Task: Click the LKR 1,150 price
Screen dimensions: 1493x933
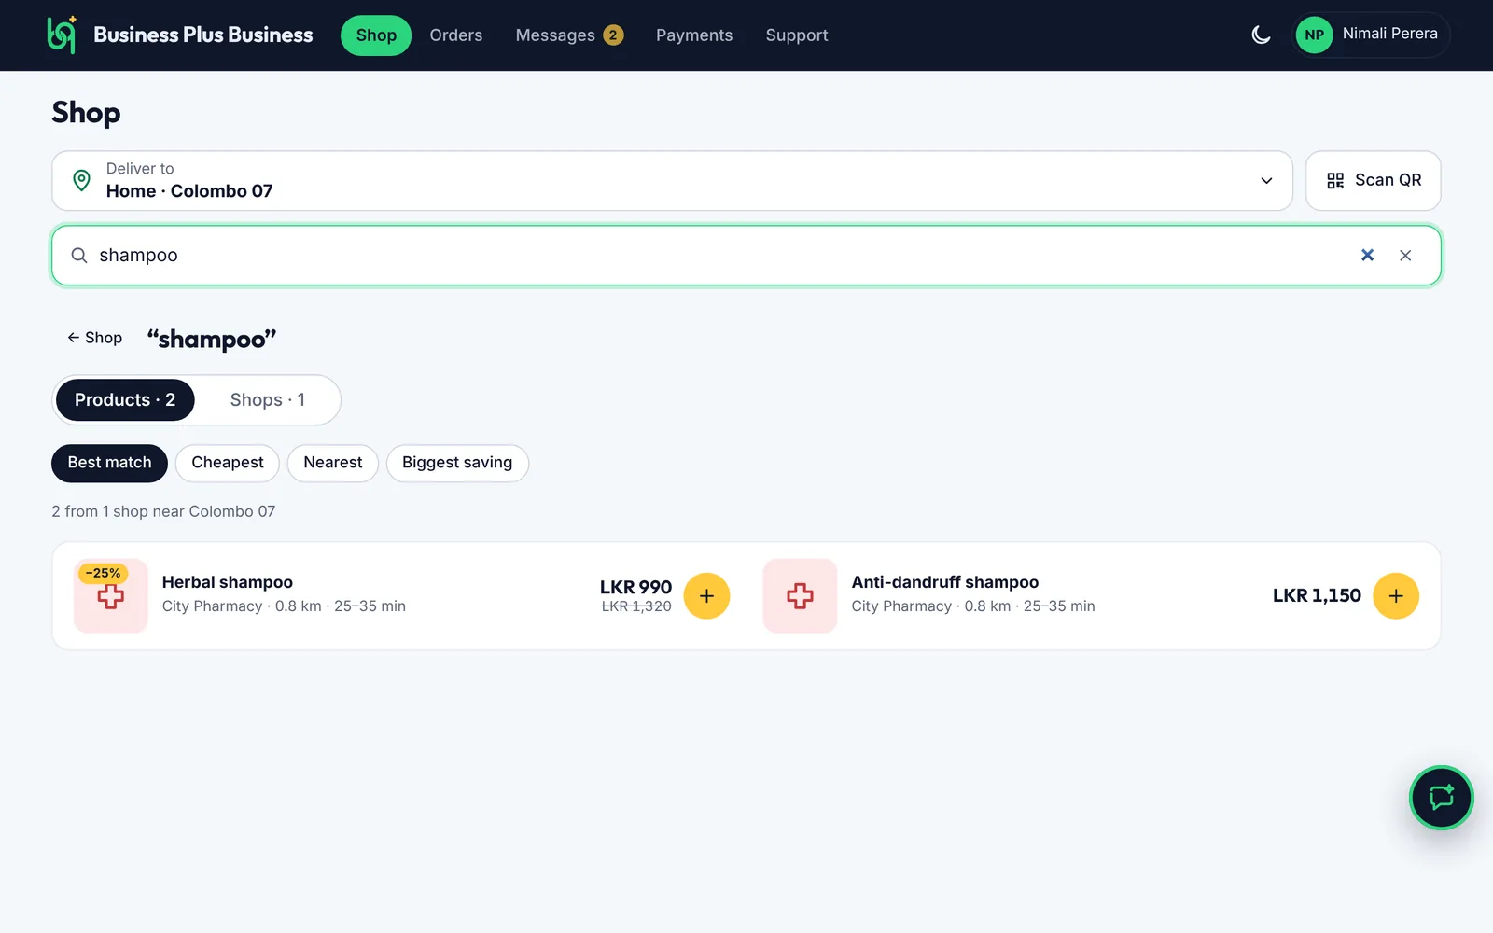Action: (x=1317, y=595)
